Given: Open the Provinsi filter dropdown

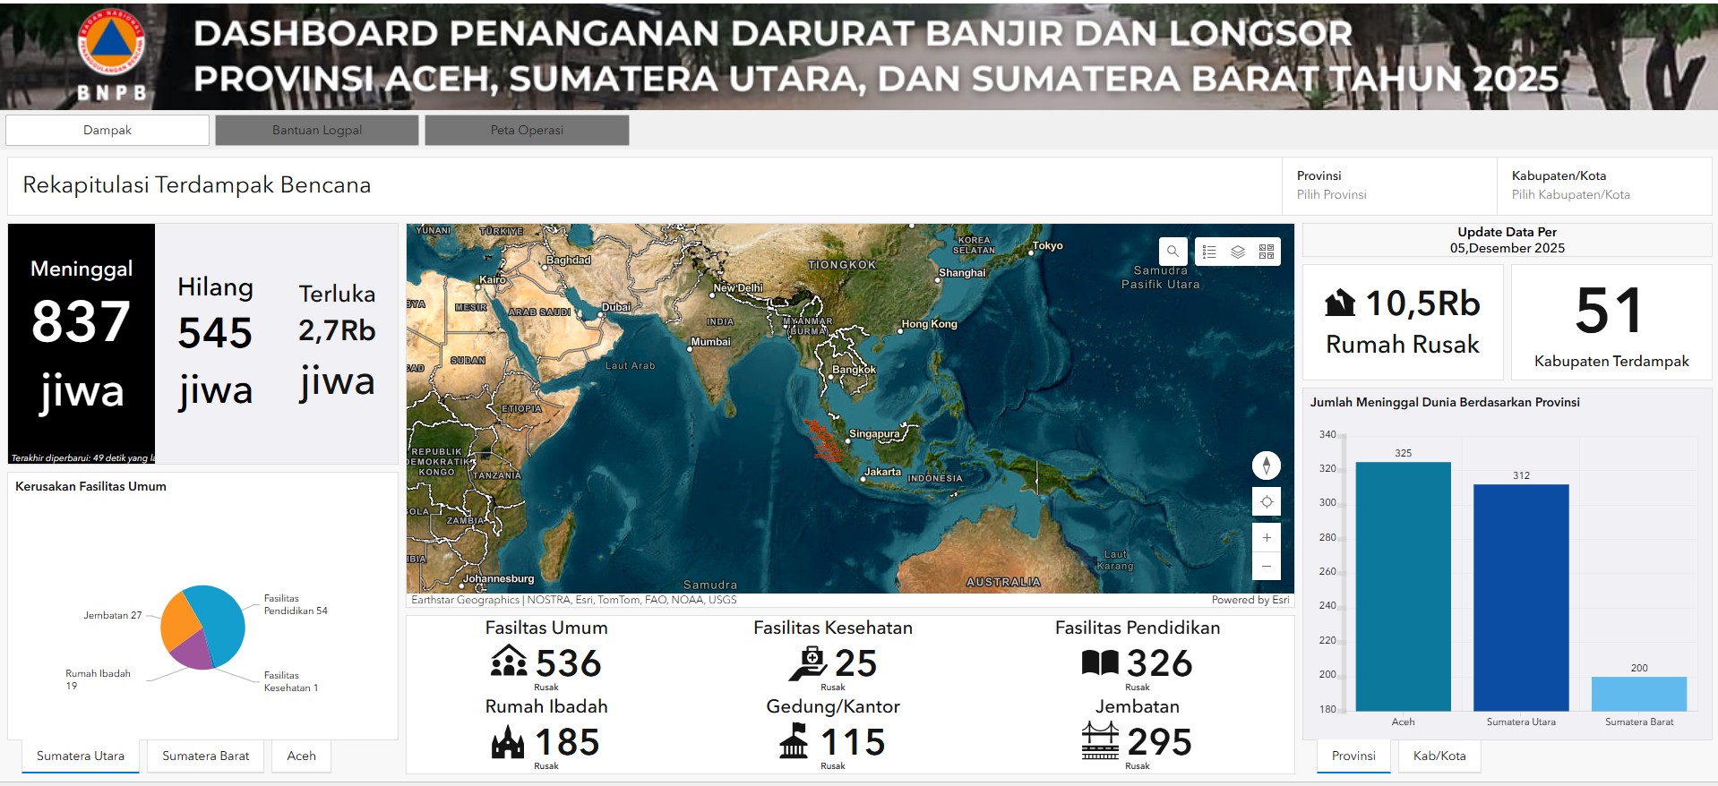Looking at the screenshot, I should point(1389,186).
